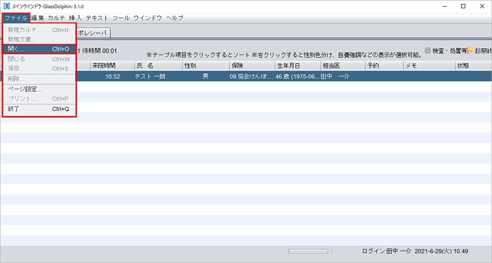Click the 新規文書... menu entry
The image size is (492, 263).
coord(39,39)
